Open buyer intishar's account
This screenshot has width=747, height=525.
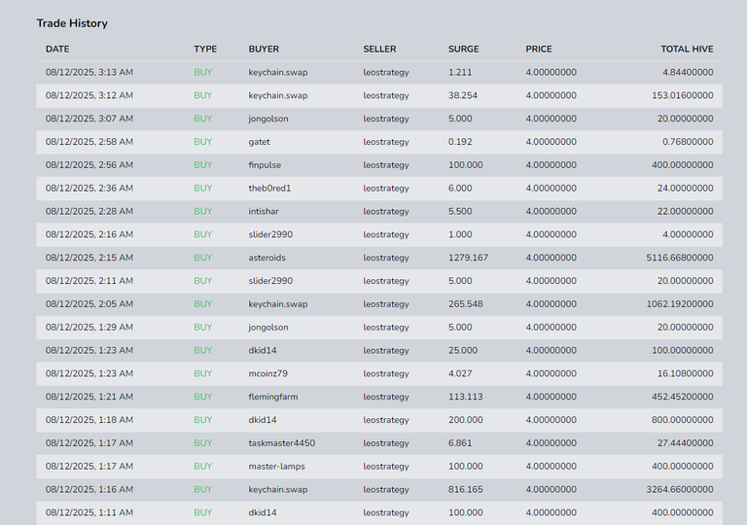tap(264, 212)
